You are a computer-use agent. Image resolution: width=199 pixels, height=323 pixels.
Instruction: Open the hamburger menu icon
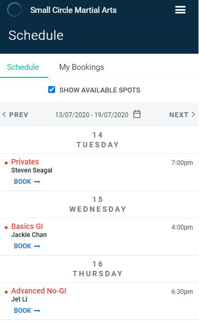pyautogui.click(x=180, y=10)
